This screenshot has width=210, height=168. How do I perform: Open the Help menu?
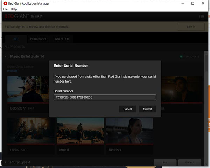14,9
